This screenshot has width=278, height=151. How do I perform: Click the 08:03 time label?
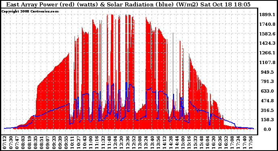click(x=23, y=142)
